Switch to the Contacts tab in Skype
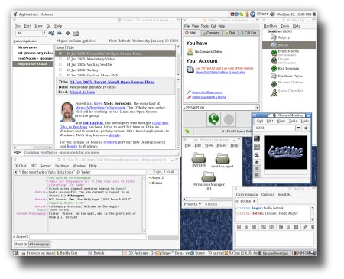The height and width of the screenshot is (279, 344). [210, 33]
